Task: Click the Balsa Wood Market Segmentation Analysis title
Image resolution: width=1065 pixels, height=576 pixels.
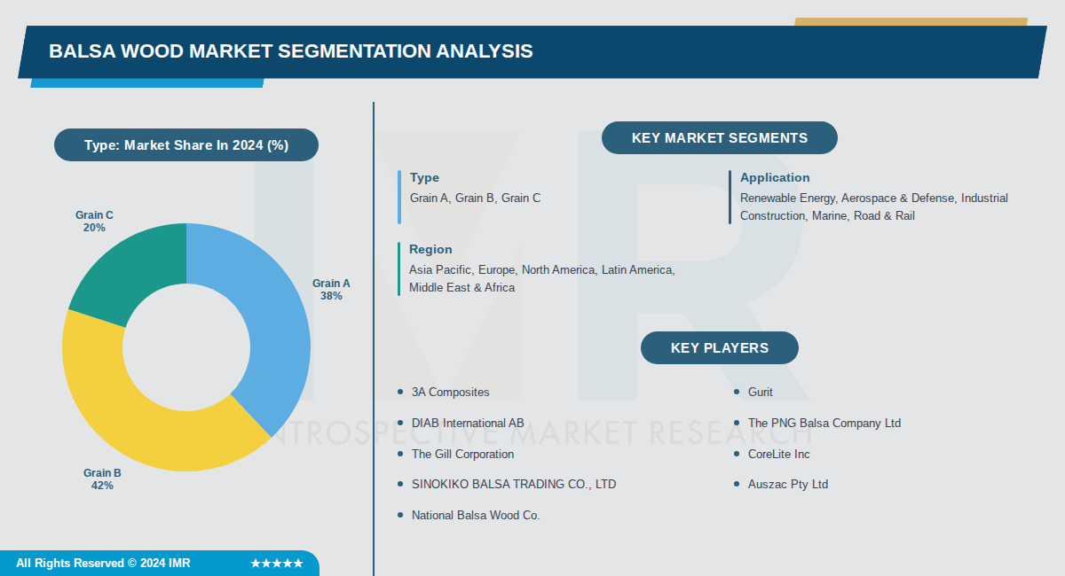Action: pos(291,51)
